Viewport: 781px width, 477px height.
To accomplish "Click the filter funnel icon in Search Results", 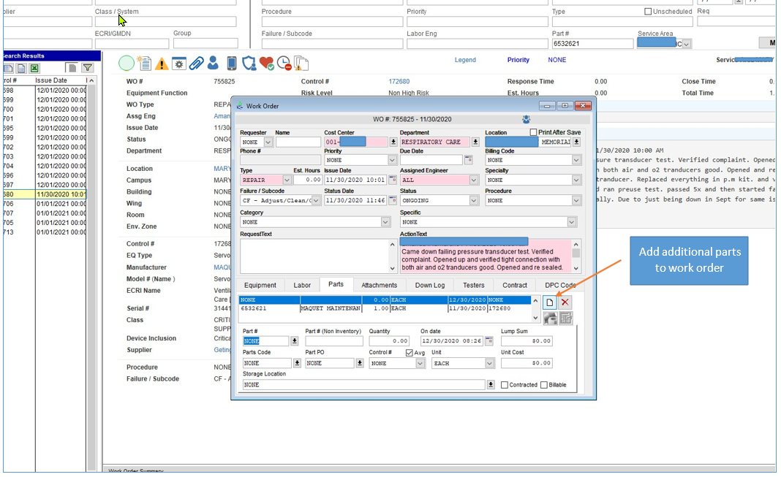I will [x=88, y=68].
